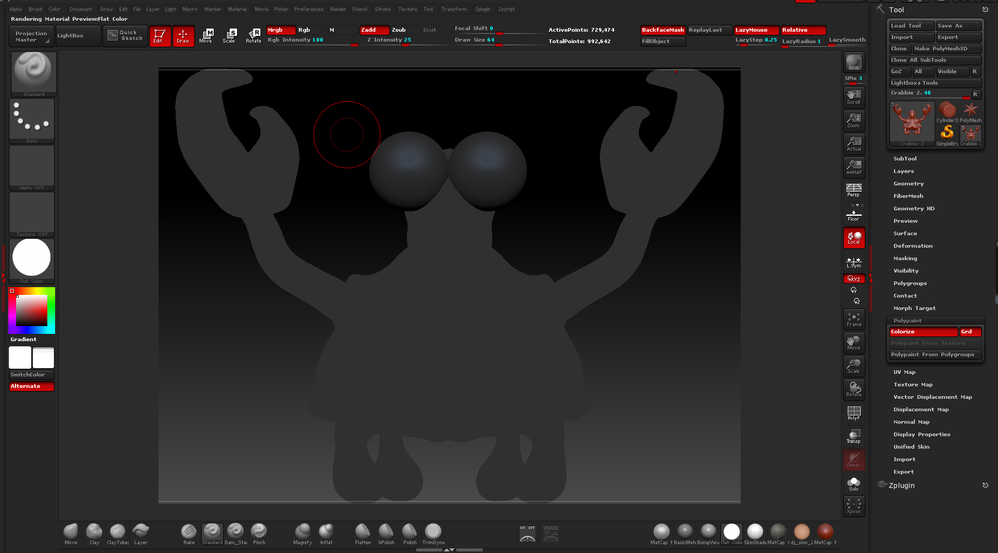The width and height of the screenshot is (998, 553).
Task: Toggle Local transformations
Action: 853,238
